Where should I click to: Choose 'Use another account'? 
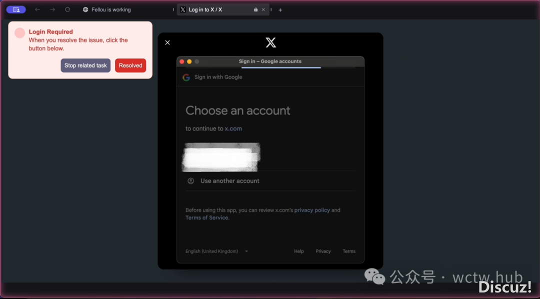[x=270, y=181]
